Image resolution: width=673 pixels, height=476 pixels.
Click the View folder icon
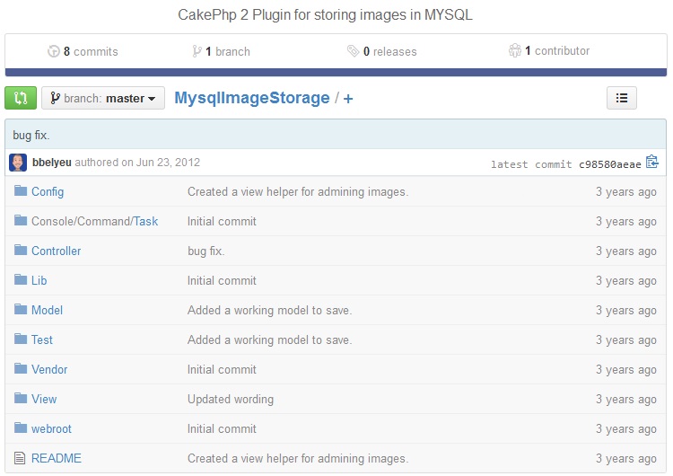(20, 398)
